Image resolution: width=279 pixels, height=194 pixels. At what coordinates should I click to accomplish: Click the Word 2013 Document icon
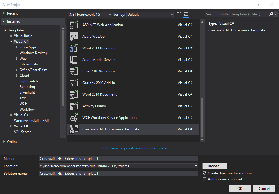point(74,48)
